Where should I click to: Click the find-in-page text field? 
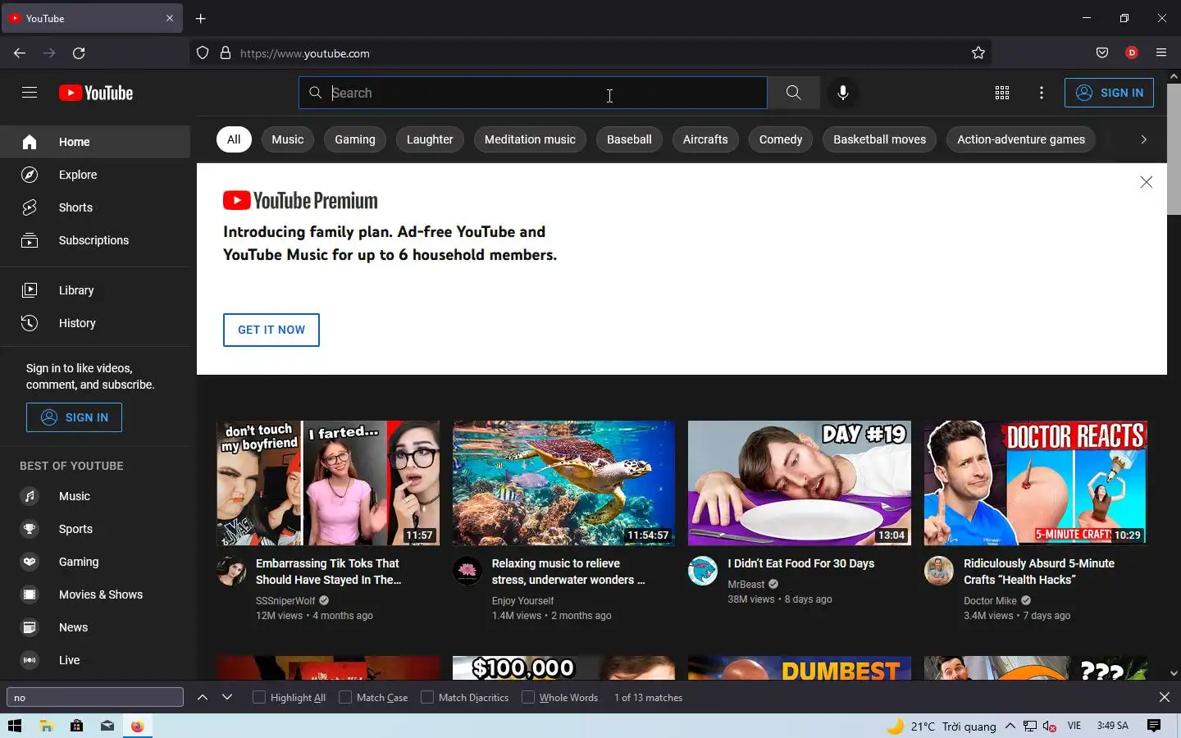click(x=95, y=698)
